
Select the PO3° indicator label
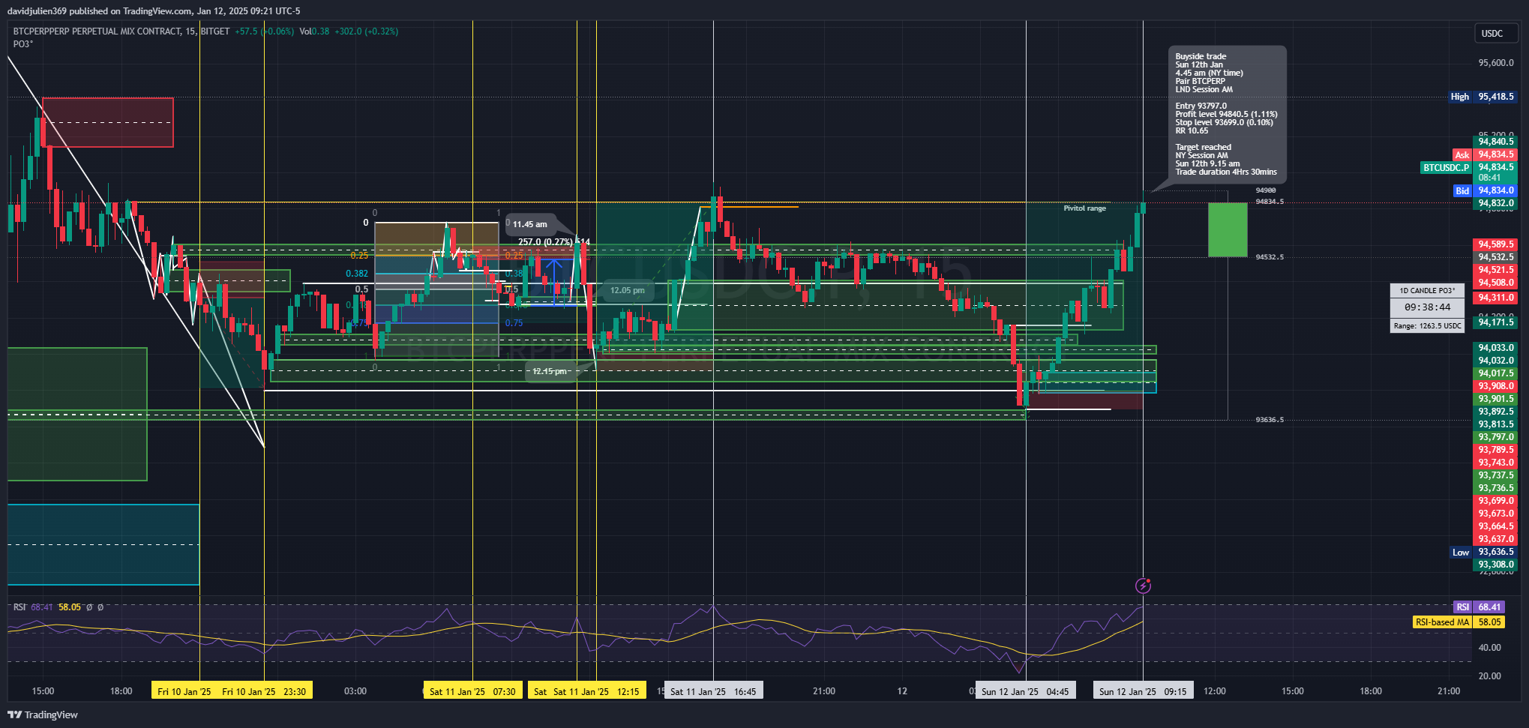(23, 44)
